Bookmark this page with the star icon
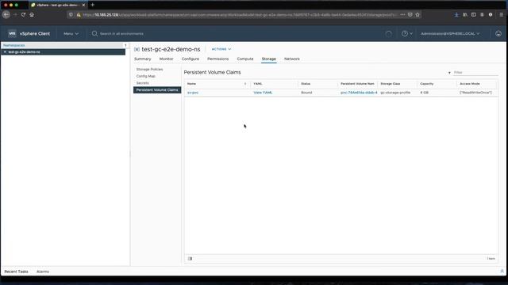Screen dimensions: 508x285 click(x=418, y=14)
